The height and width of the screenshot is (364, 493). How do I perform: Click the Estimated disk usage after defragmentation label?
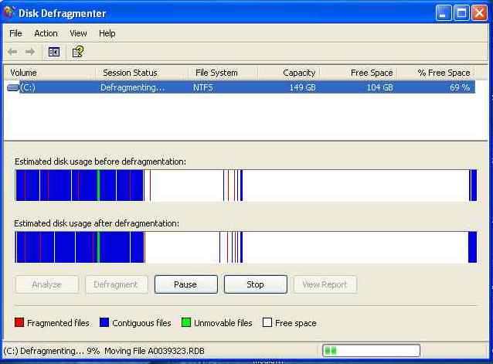pyautogui.click(x=97, y=223)
